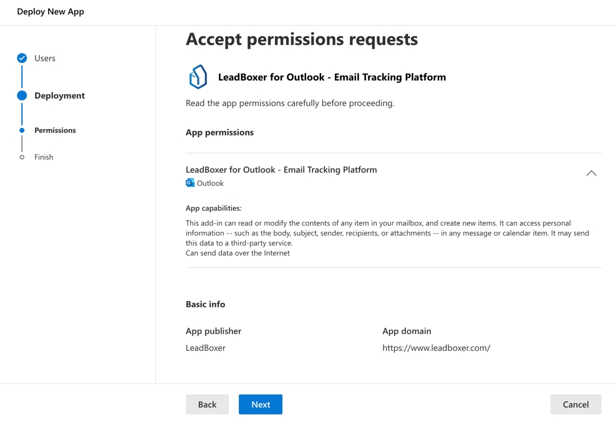Collapse the LeadBoxer permissions section chevron

(x=591, y=173)
